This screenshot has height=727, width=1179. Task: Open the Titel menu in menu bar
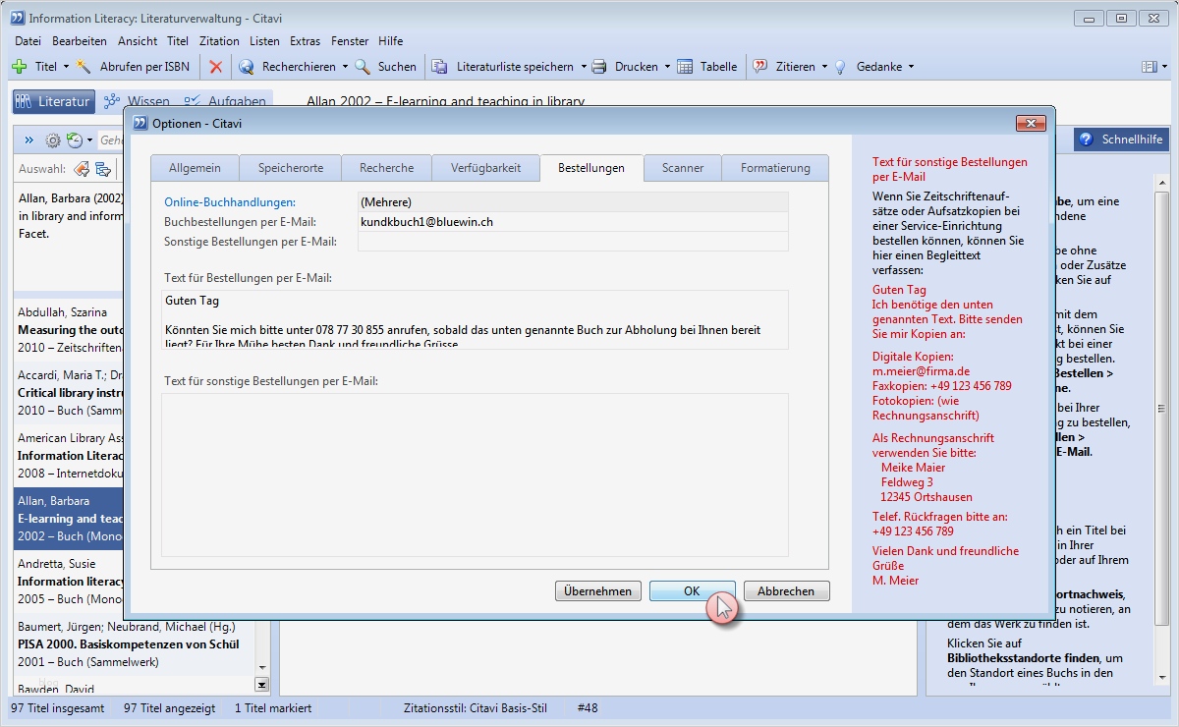click(178, 41)
